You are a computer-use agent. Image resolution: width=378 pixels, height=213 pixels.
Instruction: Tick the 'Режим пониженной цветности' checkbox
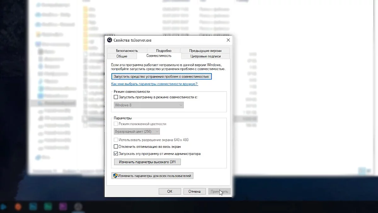[x=116, y=124]
